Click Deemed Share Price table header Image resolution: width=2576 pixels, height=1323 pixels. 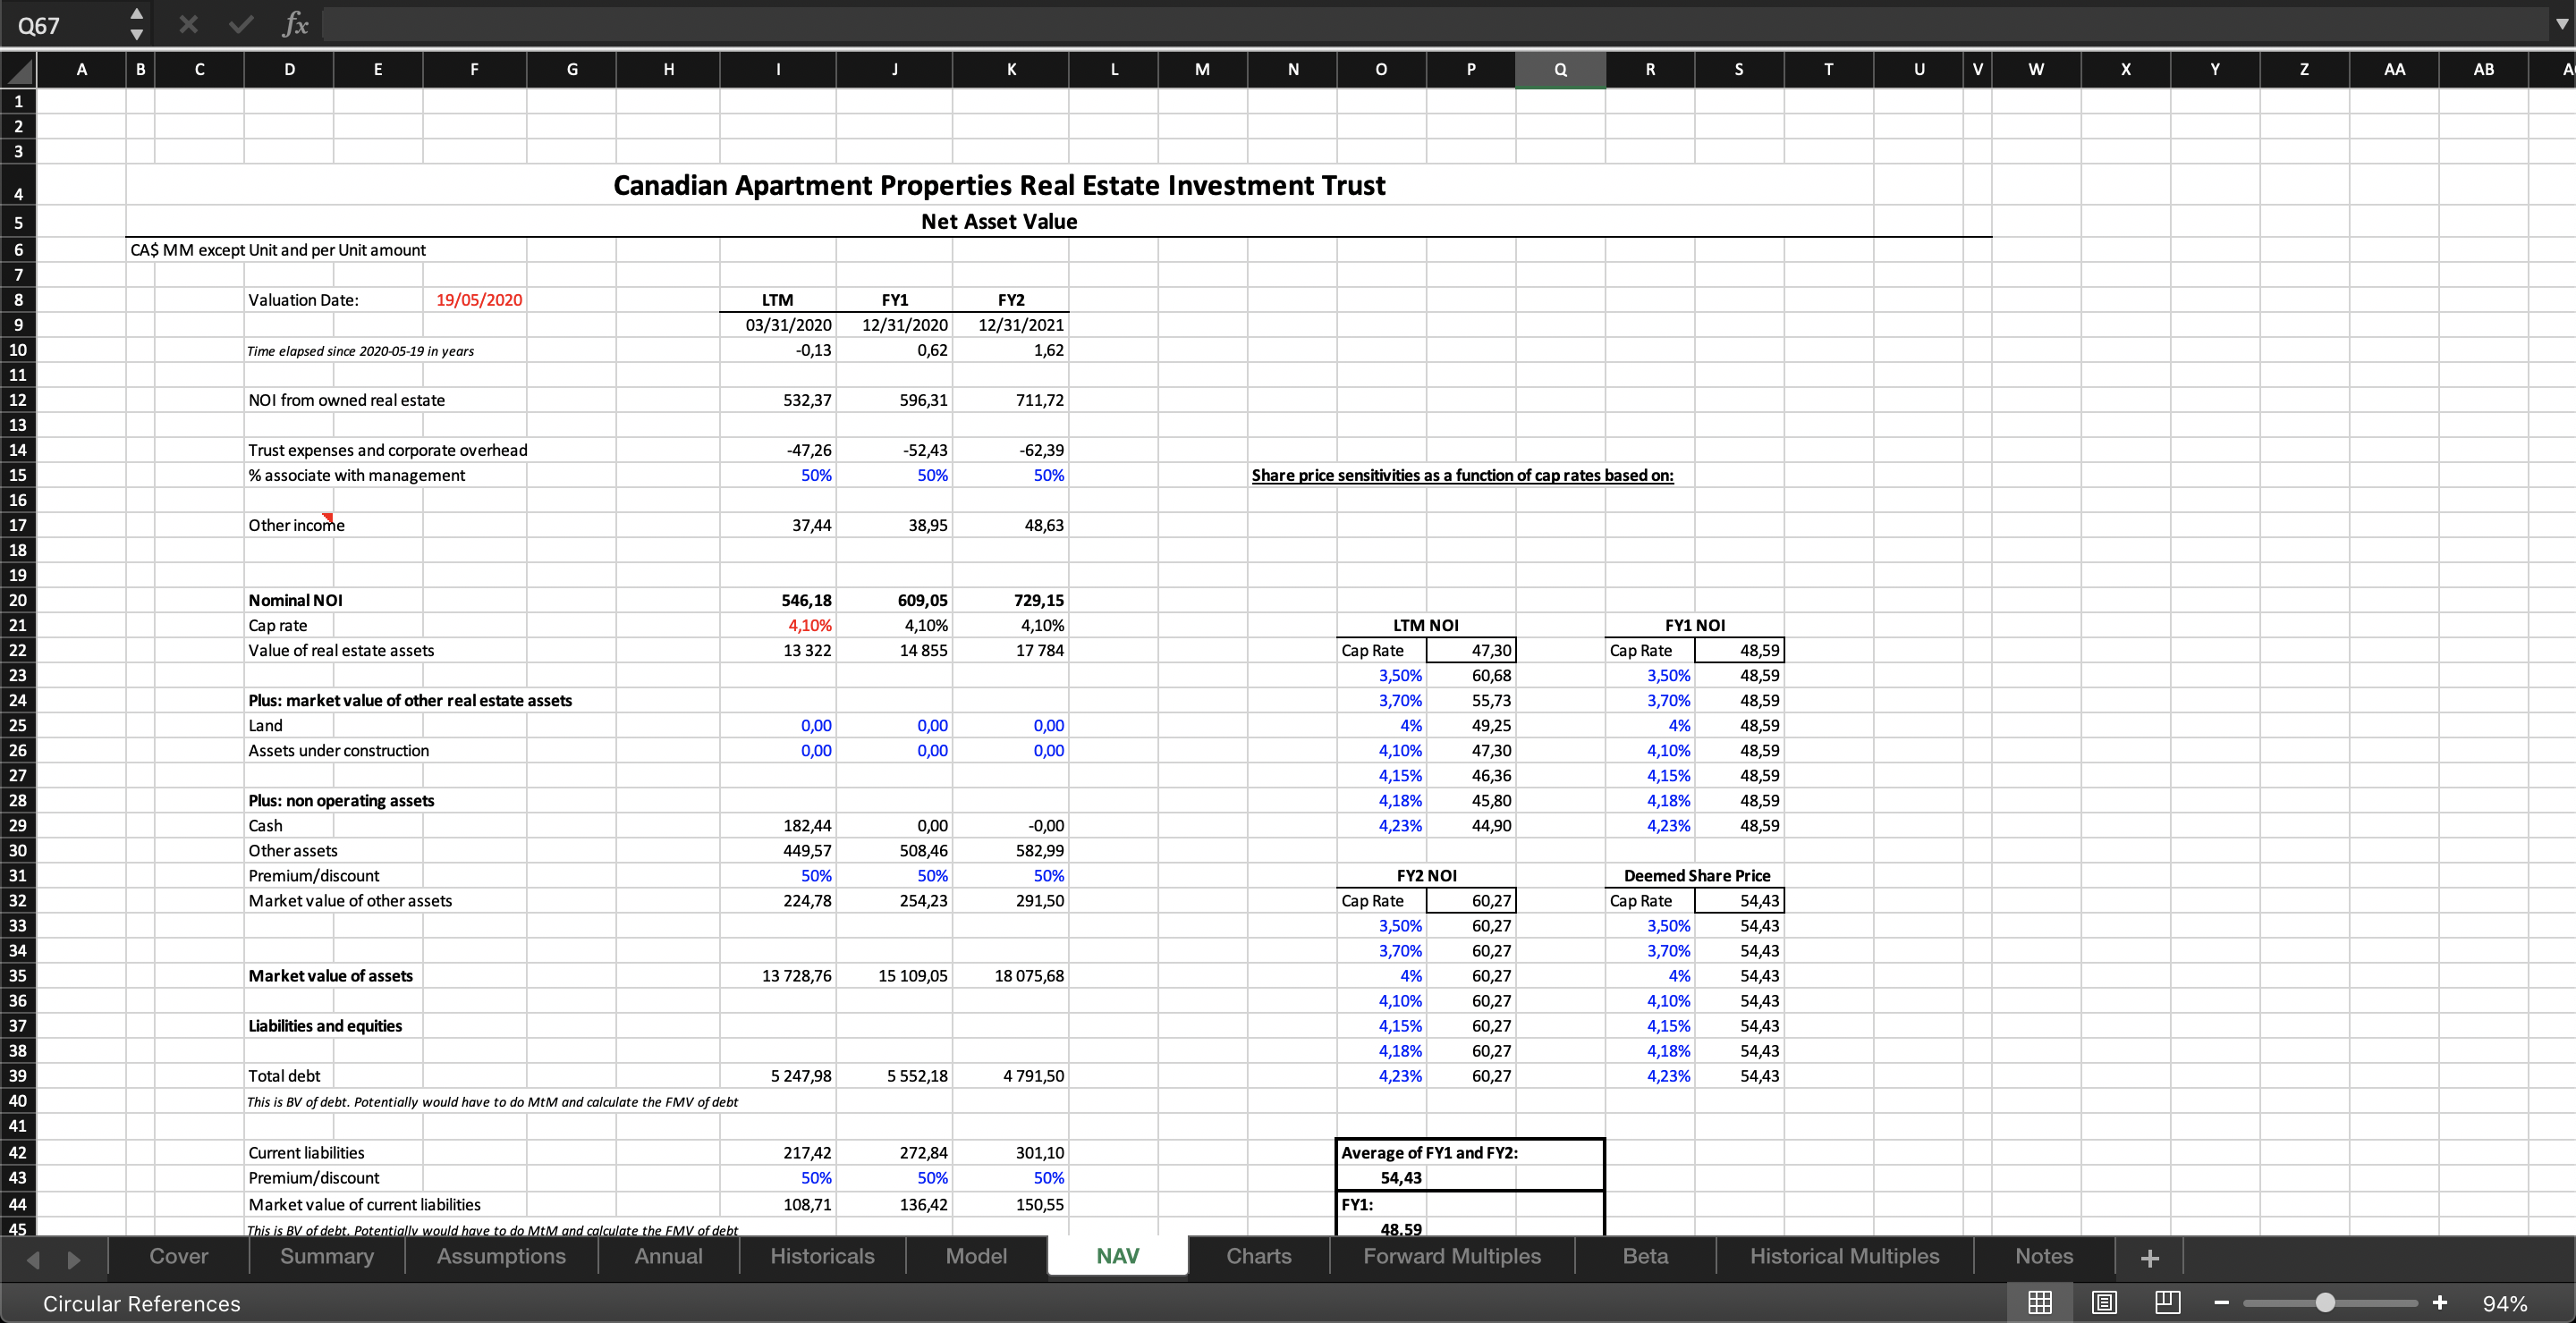[x=1696, y=875]
